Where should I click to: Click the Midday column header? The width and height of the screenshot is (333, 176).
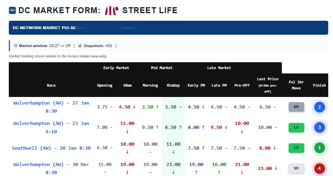(x=173, y=85)
